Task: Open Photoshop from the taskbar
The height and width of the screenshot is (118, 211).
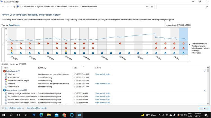Action: pyautogui.click(x=34, y=115)
